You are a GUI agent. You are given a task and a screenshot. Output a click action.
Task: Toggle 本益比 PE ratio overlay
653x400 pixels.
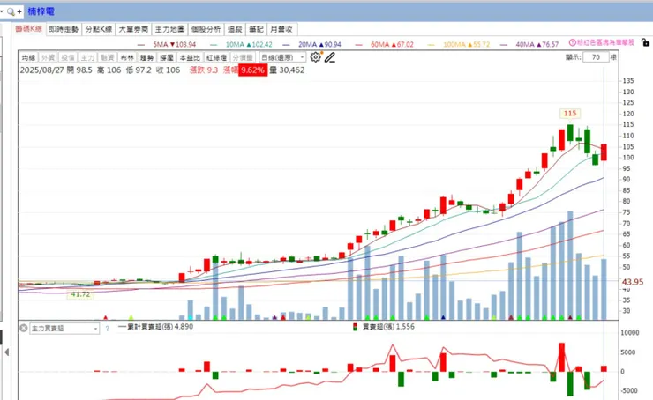tap(190, 57)
